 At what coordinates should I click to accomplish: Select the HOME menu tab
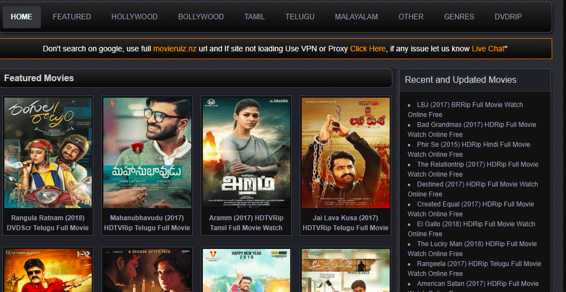[22, 17]
